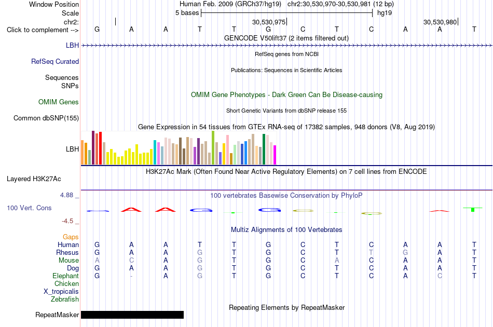Image resolution: width=493 pixels, height=327 pixels.
Task: Click the OMIM Genes track label
Action: click(59, 102)
